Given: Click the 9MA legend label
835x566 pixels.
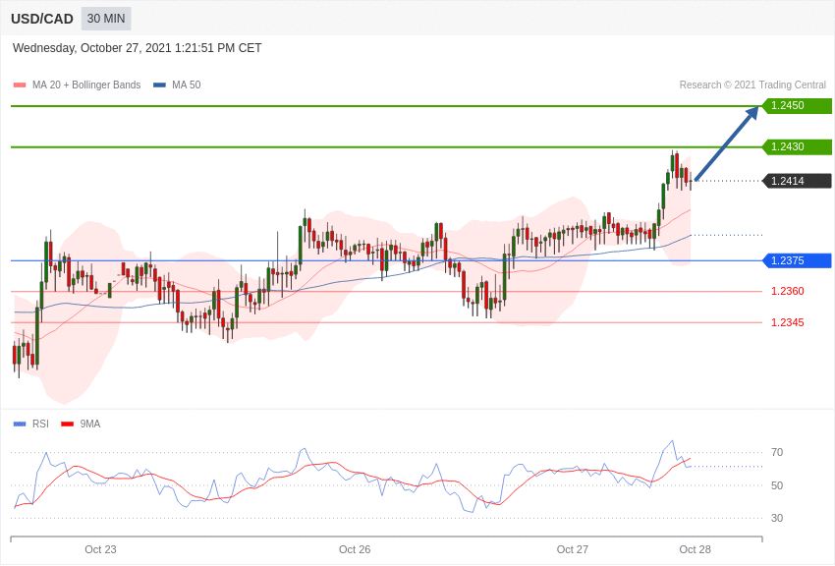Looking at the screenshot, I should [x=90, y=424].
